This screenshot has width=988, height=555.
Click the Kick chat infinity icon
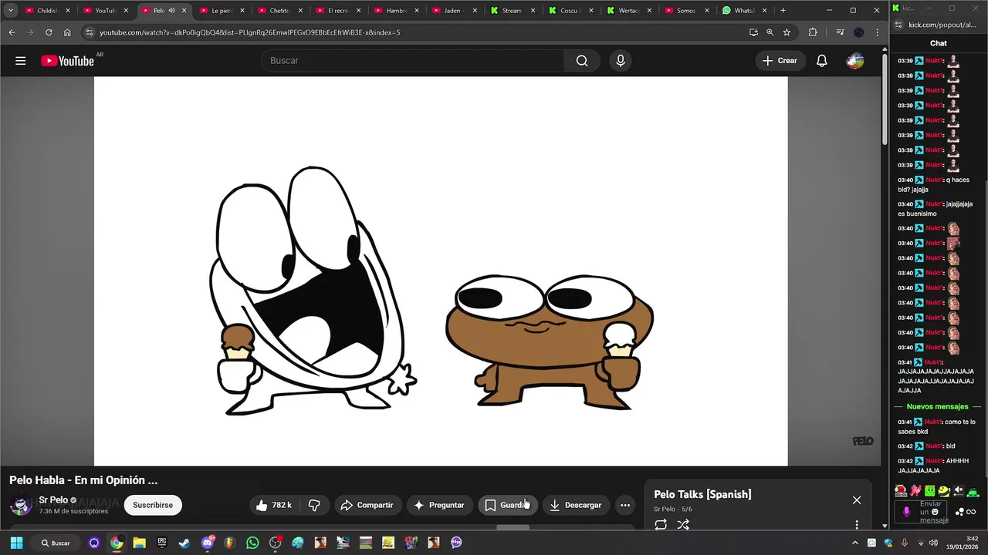coord(970,512)
